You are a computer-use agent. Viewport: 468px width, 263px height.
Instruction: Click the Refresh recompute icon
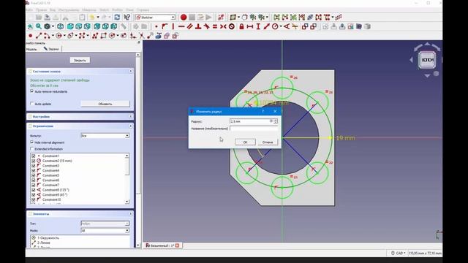point(117,18)
